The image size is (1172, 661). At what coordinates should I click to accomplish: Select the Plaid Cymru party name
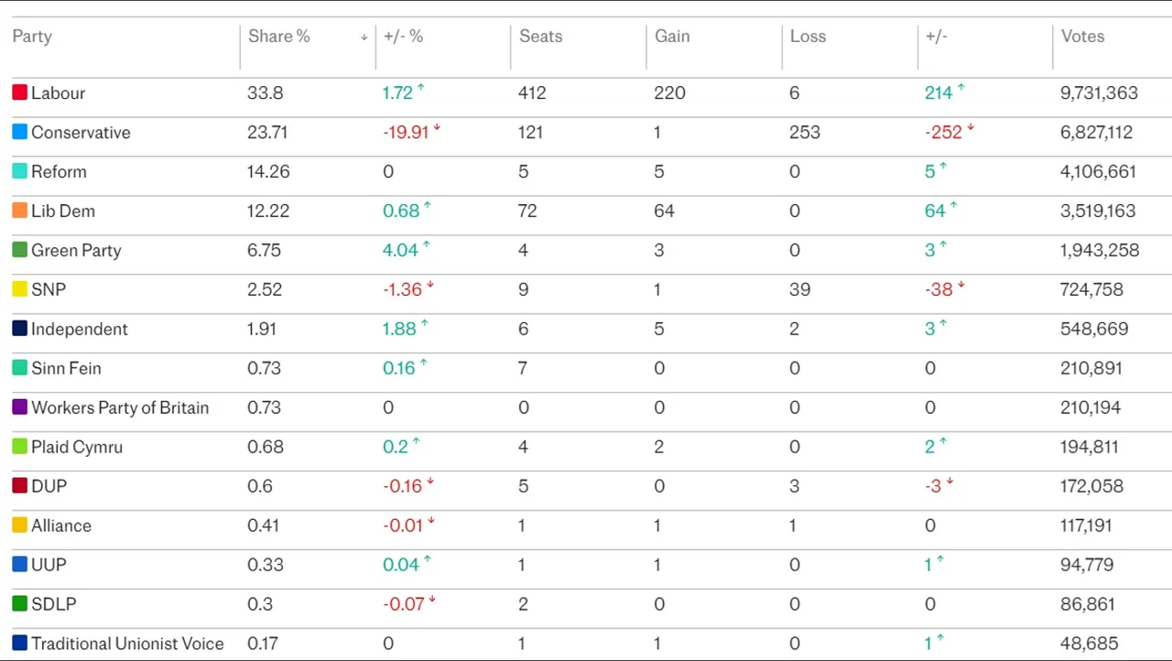[77, 448]
